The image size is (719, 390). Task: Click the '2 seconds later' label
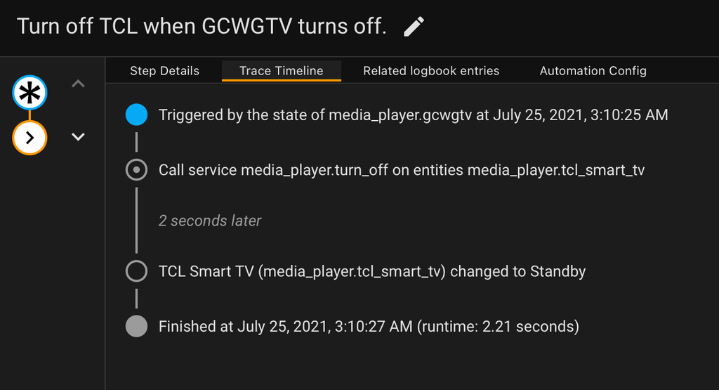(x=210, y=221)
